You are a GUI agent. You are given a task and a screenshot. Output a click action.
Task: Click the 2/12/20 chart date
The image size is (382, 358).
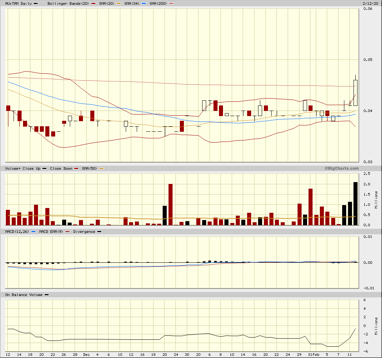pyautogui.click(x=370, y=3)
